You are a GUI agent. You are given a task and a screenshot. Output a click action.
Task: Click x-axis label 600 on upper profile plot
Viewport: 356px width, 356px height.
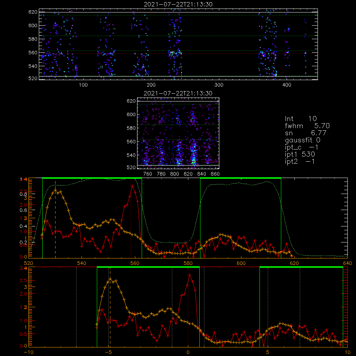[x=241, y=263]
